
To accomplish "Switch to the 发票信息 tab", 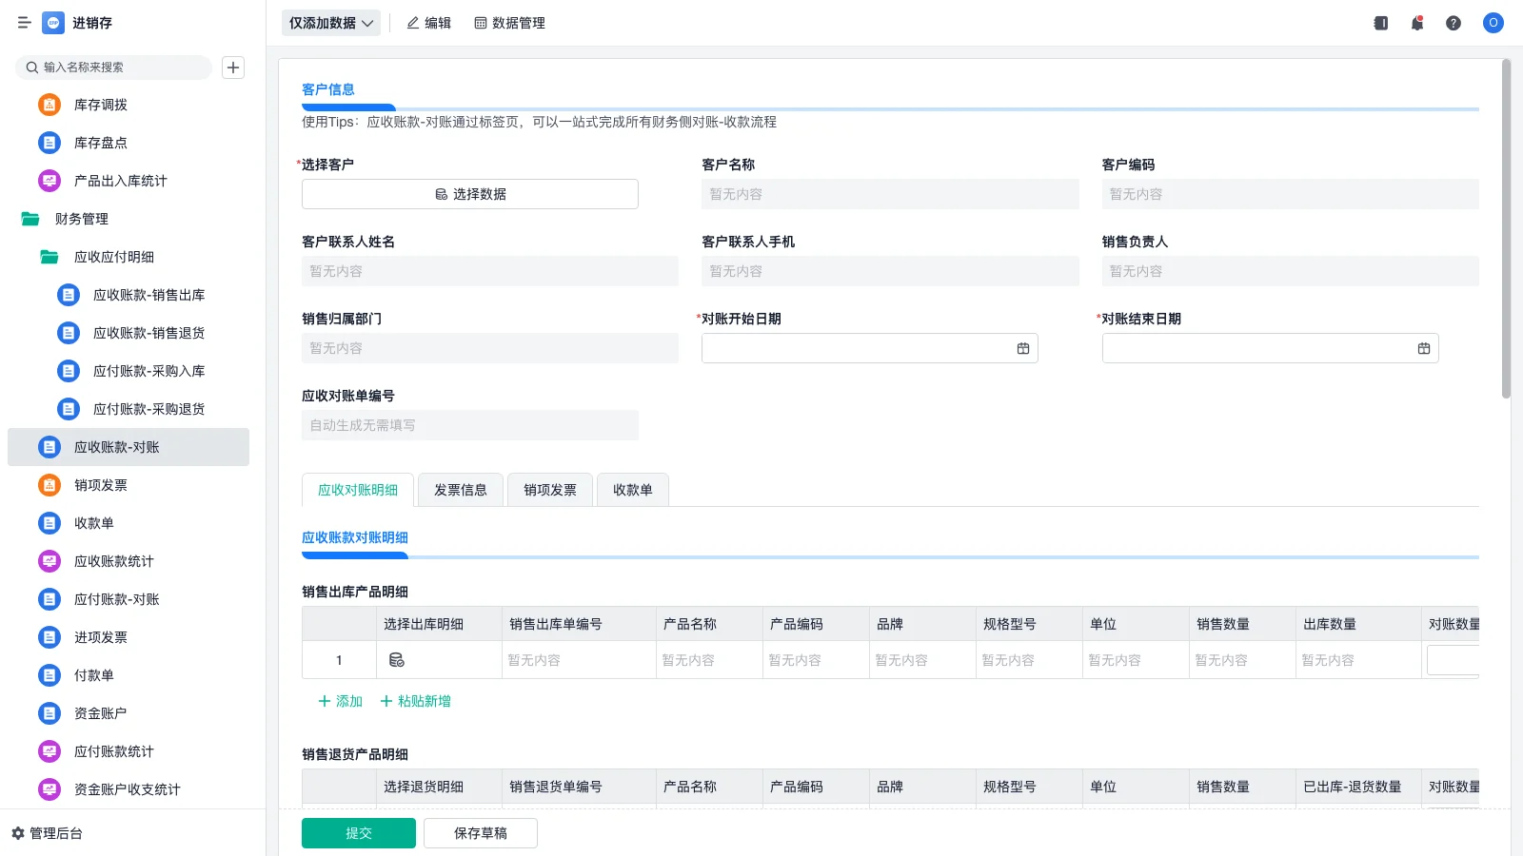I will coord(461,490).
